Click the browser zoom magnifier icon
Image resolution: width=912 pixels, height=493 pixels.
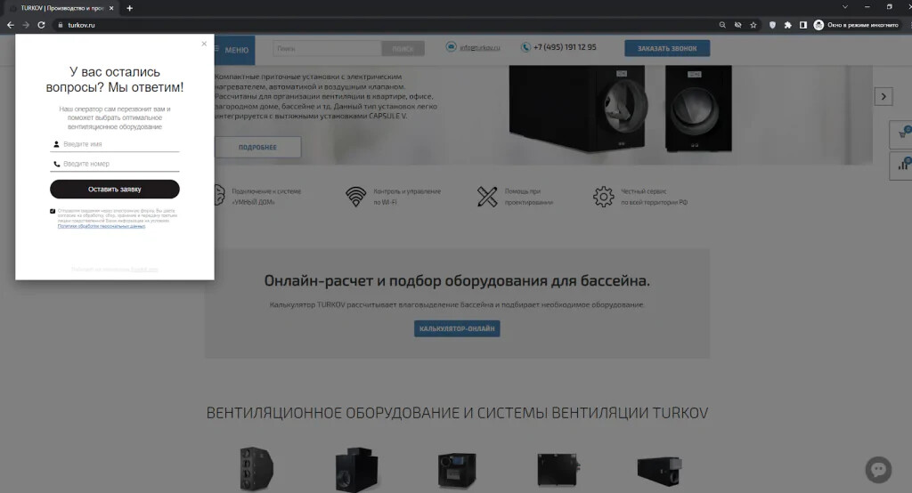[x=722, y=25]
